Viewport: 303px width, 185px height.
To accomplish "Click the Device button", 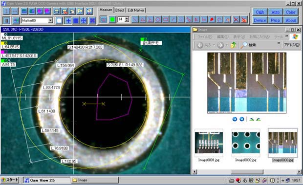I will [x=260, y=20].
